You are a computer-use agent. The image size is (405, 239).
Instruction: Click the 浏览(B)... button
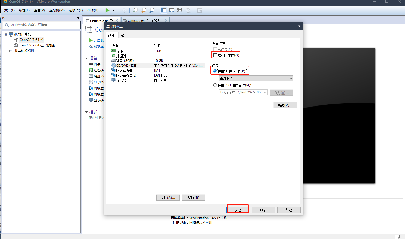click(x=281, y=93)
